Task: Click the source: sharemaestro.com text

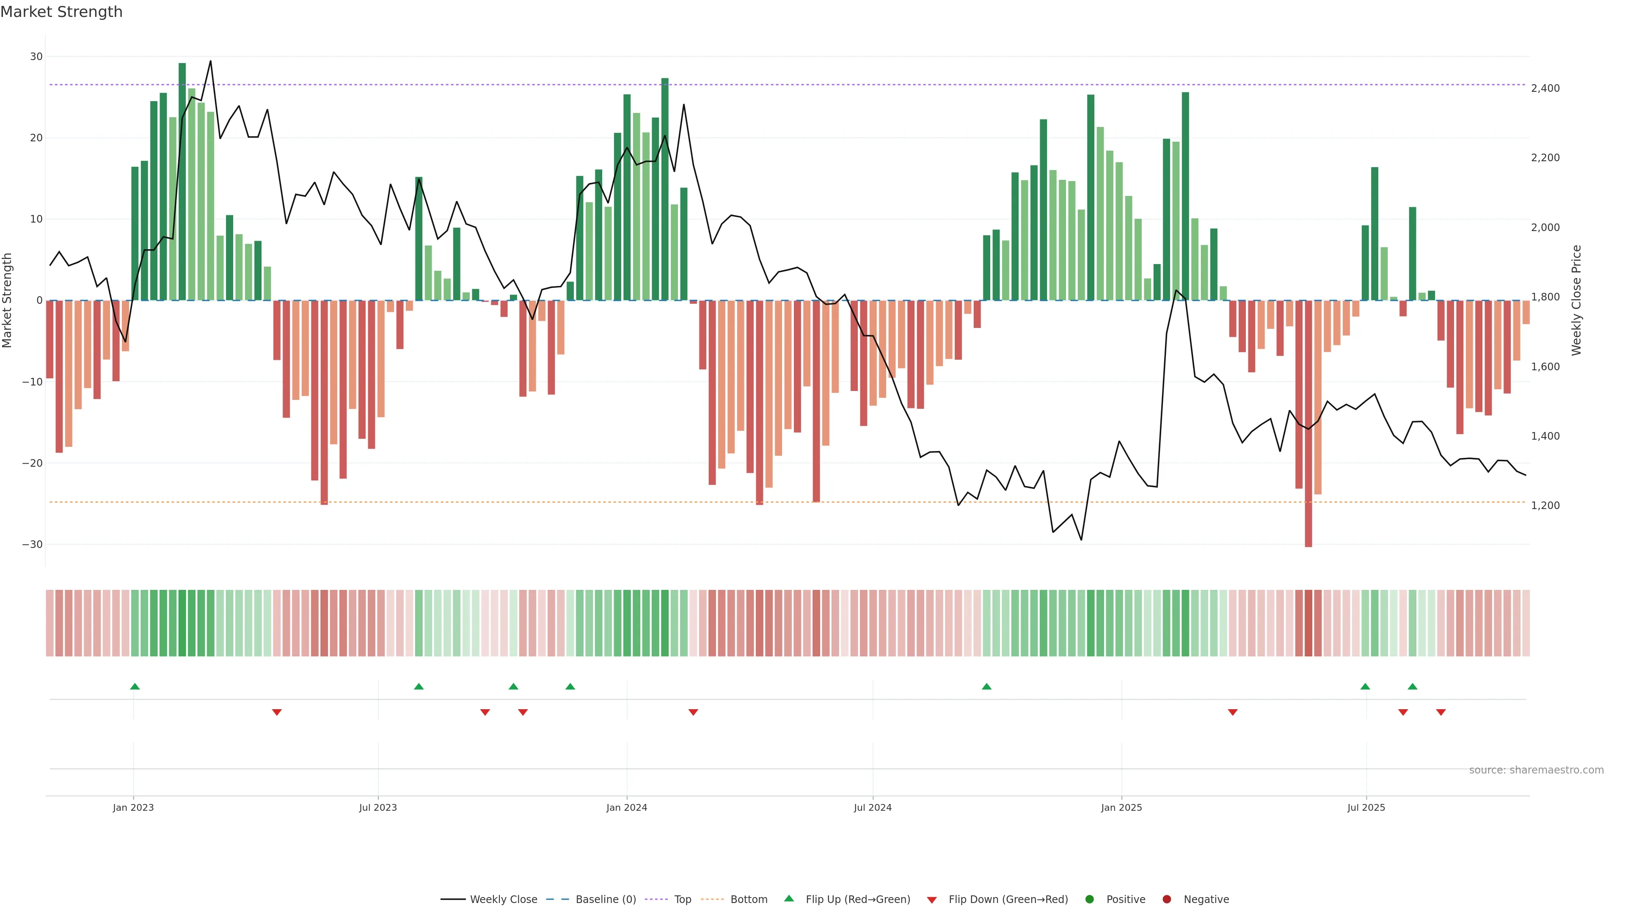Action: click(x=1536, y=770)
